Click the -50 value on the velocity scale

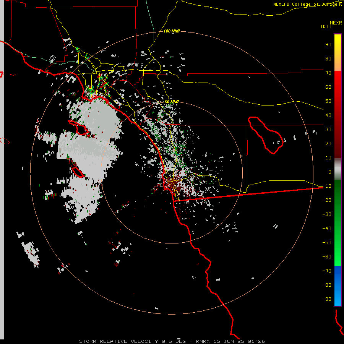coord(327,243)
